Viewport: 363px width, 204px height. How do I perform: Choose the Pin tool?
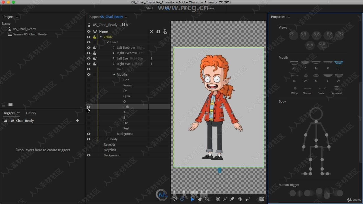coord(233,199)
